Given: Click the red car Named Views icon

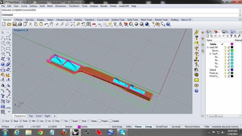Looking at the screenshot, I should 94,24.
